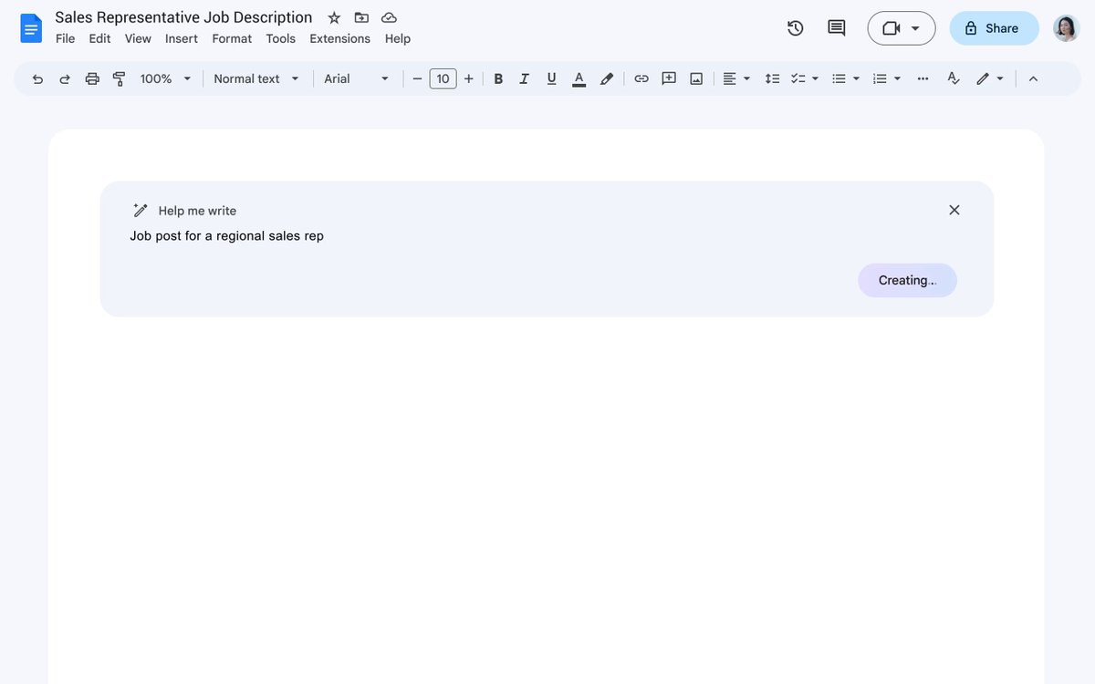Click the Help me write wand icon
Image resolution: width=1095 pixels, height=684 pixels.
140,211
